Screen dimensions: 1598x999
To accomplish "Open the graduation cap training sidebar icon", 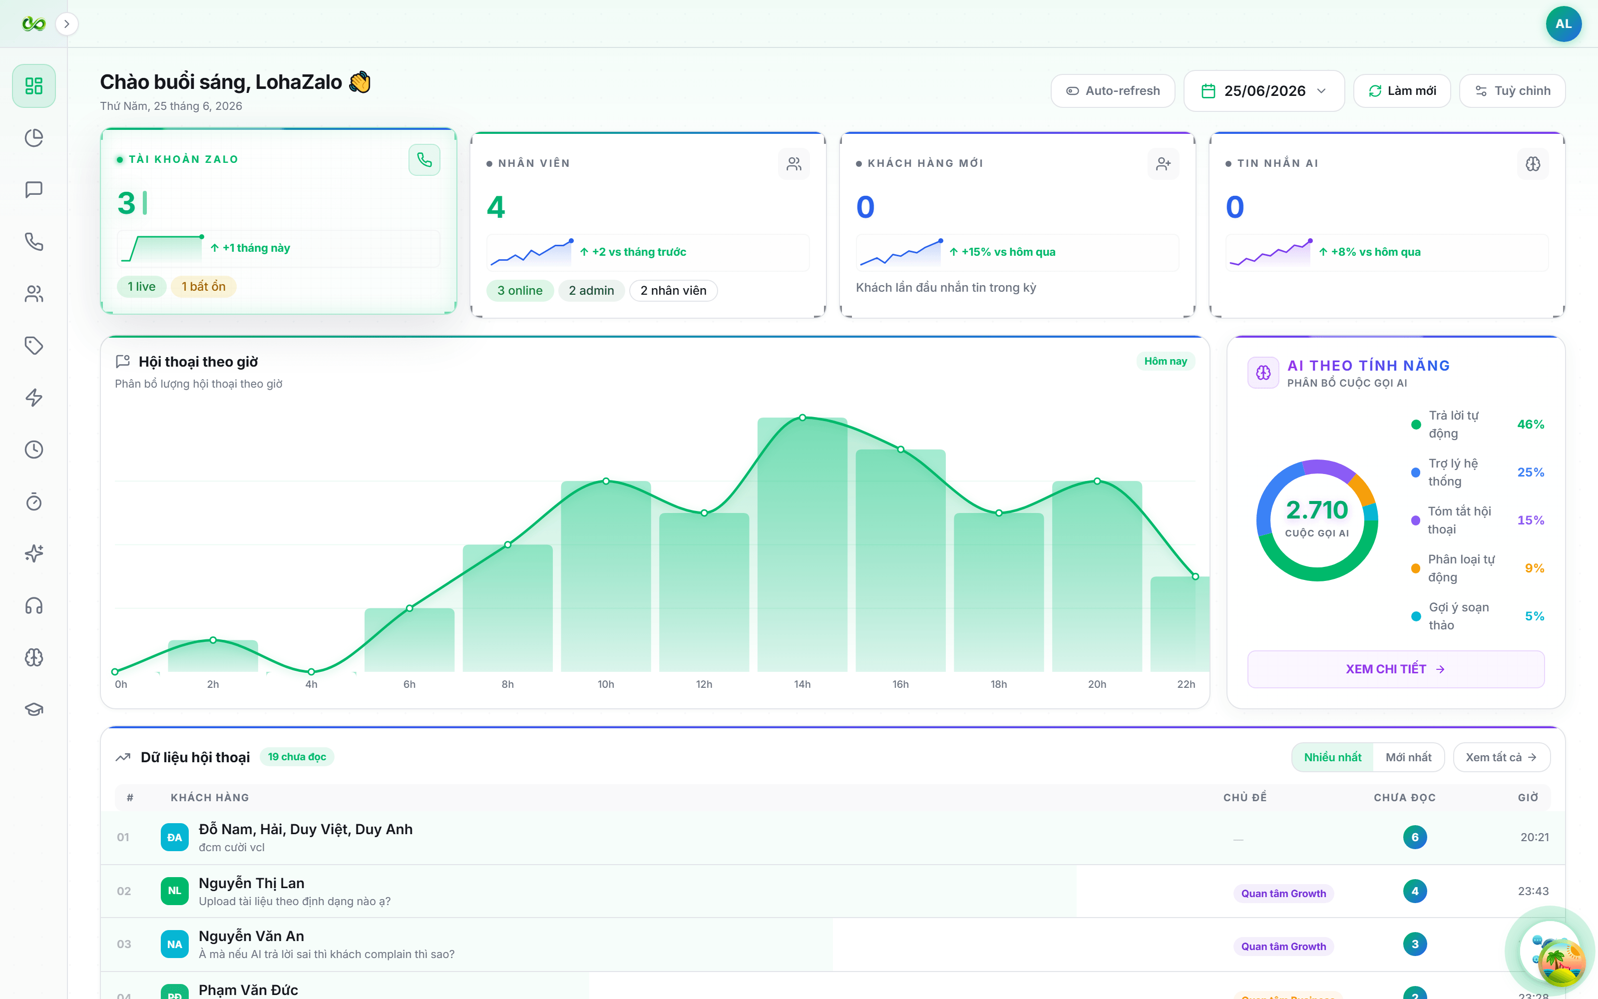I will [33, 710].
